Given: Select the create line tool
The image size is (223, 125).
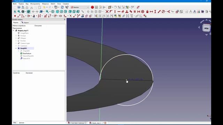Looking at the screenshot, I should coord(19,16).
